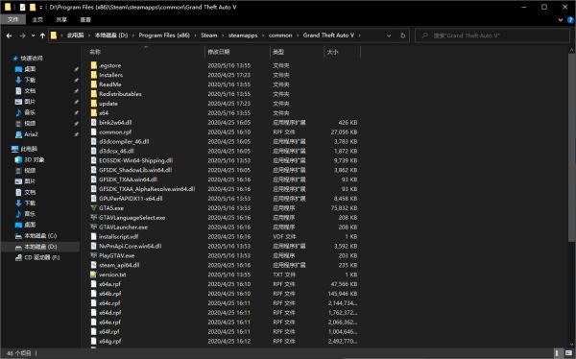The image size is (576, 359).
Task: Open the Help icon in ribbon
Action: coord(571,20)
